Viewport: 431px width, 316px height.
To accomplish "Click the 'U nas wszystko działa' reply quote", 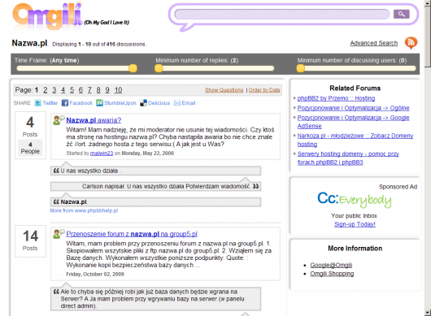I will tap(155, 171).
